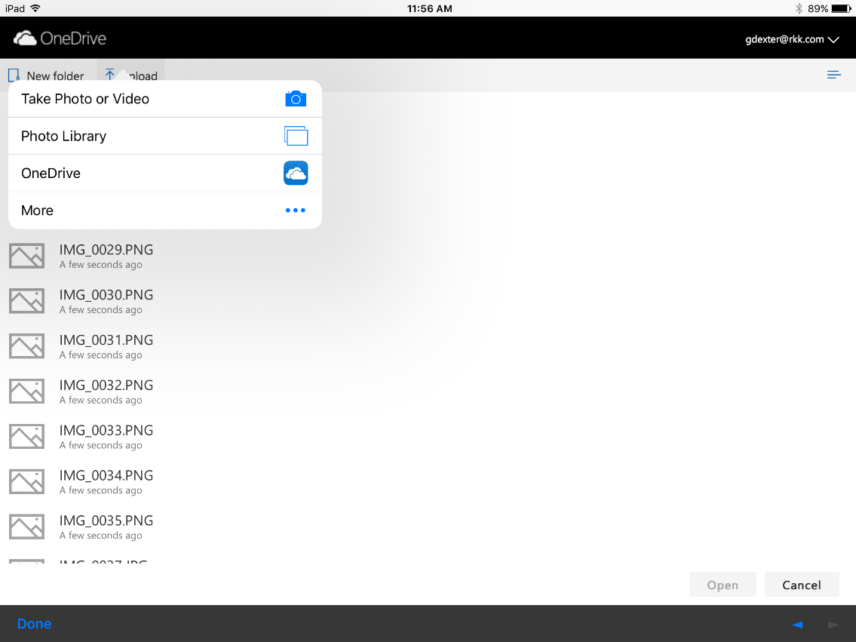856x642 pixels.
Task: Tap the browser back arrow
Action: pos(797,625)
